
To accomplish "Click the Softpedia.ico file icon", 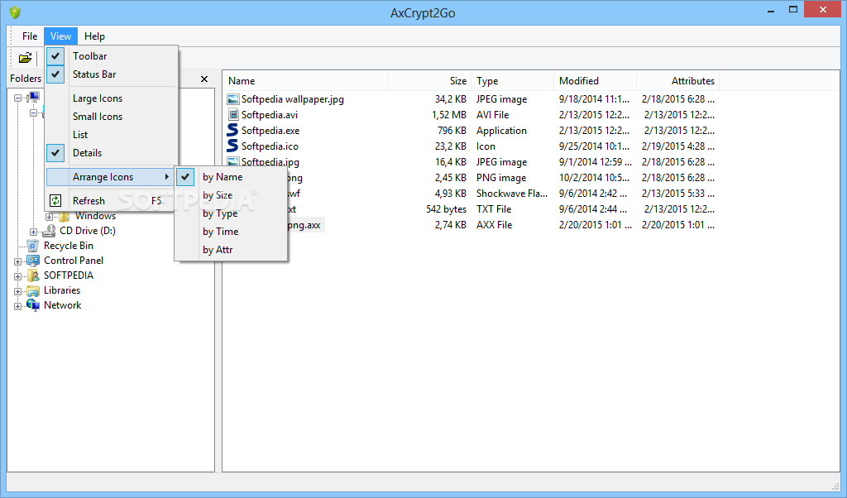I will 232,146.
